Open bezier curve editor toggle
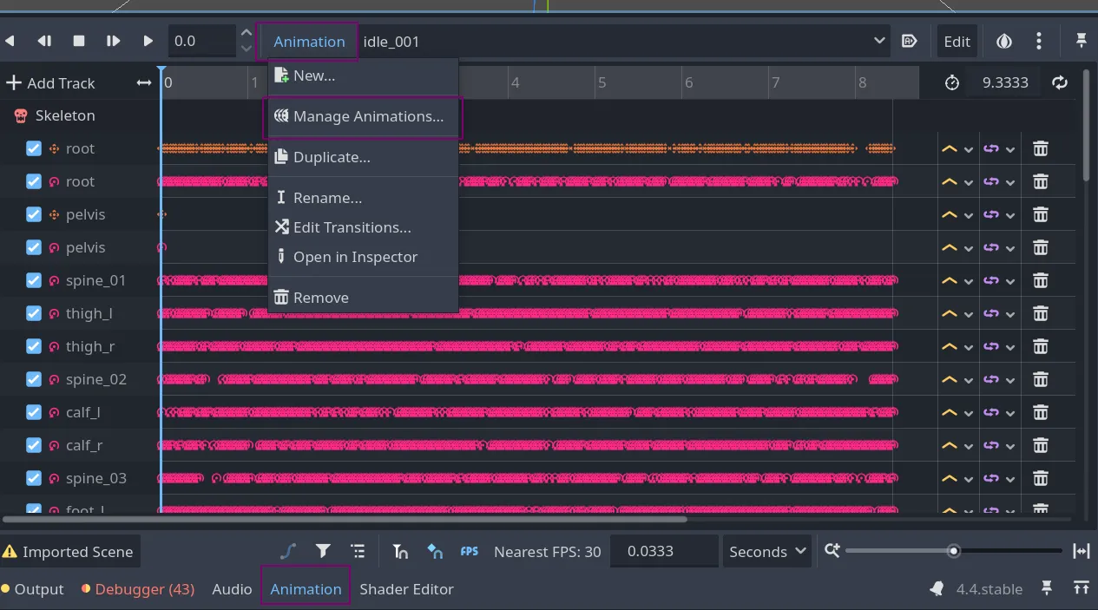Viewport: 1098px width, 610px height. pyautogui.click(x=288, y=551)
